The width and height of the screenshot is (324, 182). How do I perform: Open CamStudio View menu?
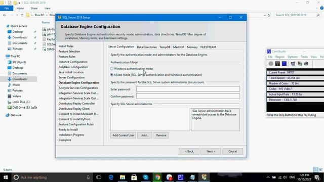click(314, 57)
